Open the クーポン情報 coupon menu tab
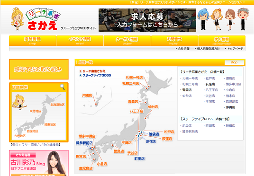Image resolution: width=254 pixels, height=176 pixels. point(127,41)
